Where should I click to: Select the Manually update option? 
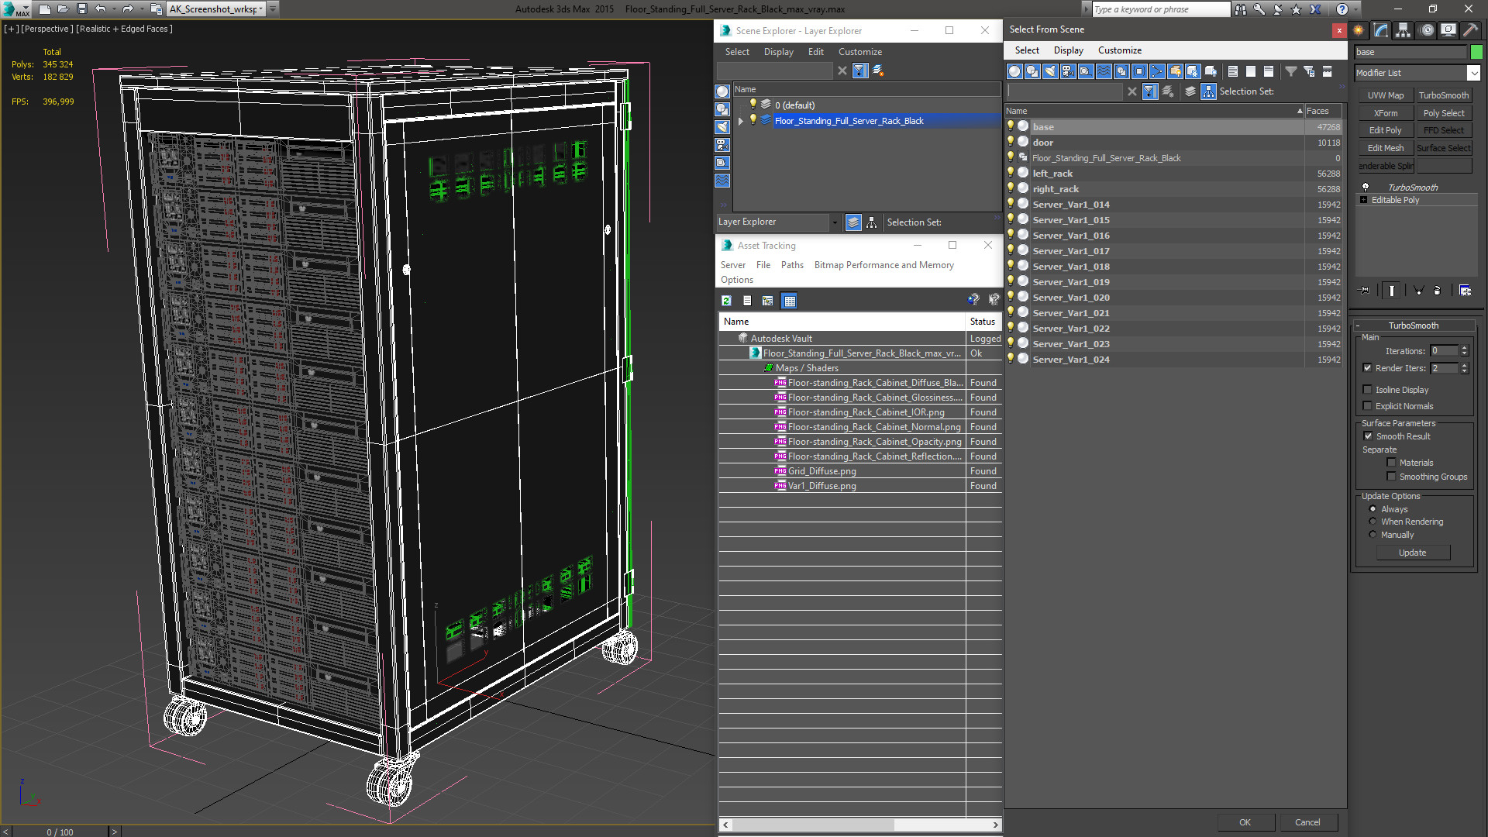[1373, 535]
